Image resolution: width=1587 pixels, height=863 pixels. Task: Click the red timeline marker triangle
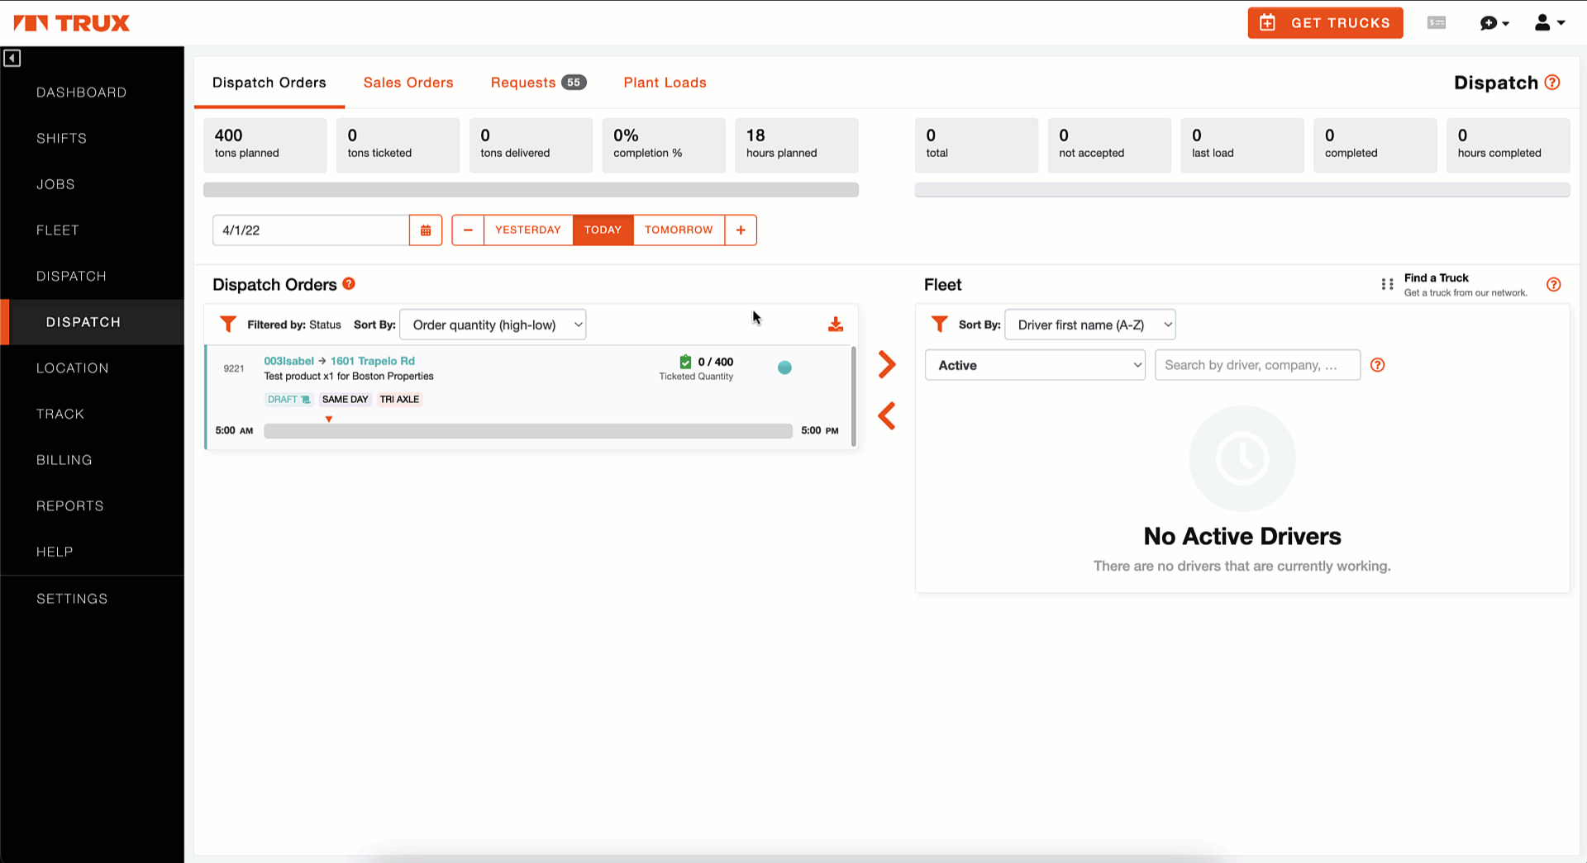point(329,420)
